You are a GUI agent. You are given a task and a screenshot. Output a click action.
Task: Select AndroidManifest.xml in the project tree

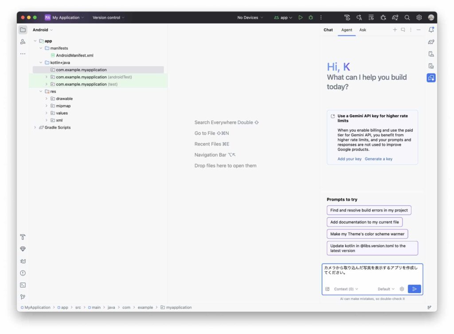pyautogui.click(x=74, y=55)
